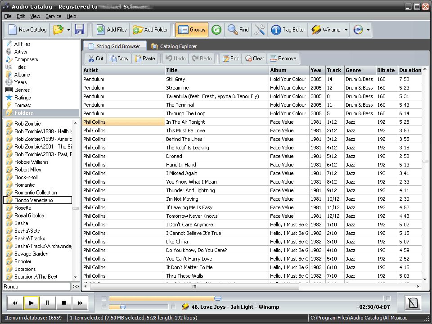
Task: Expand the Rondo filter with the >> button
Action: 76,286
